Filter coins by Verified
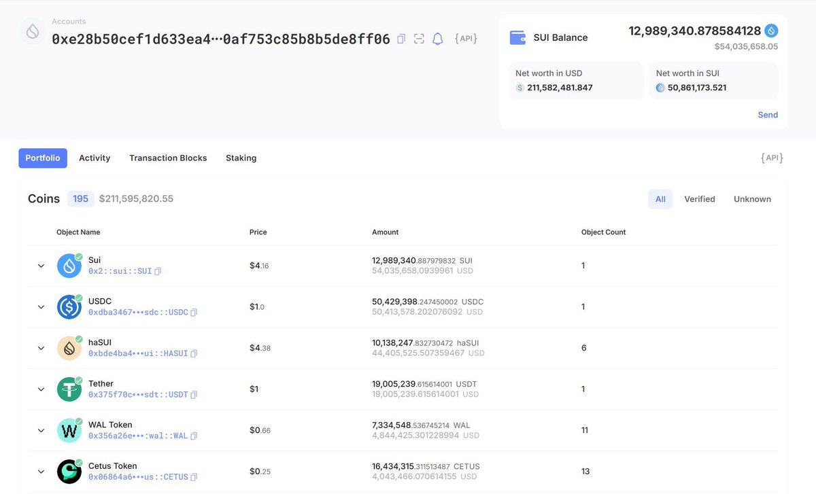The image size is (816, 494). pos(700,199)
